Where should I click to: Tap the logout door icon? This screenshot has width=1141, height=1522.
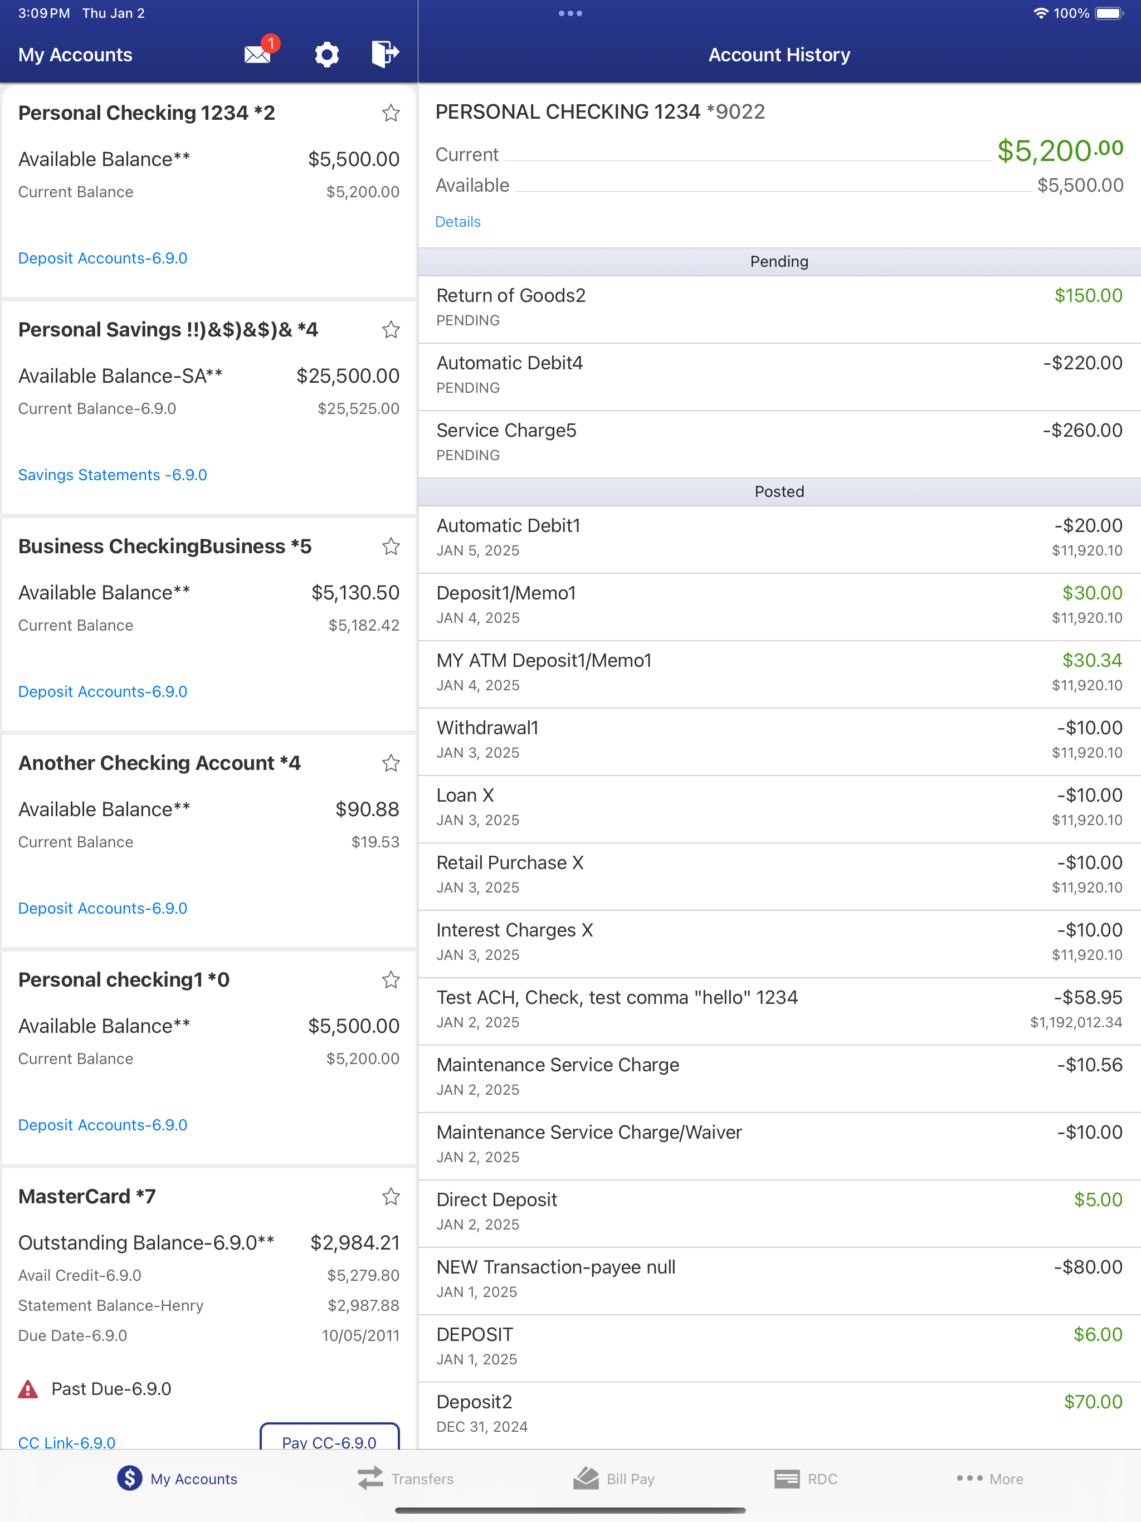[384, 53]
